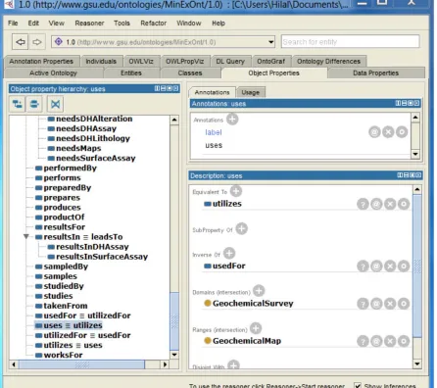This screenshot has height=388, width=437.
Task: Select the worksFor property
Action: (x=63, y=355)
